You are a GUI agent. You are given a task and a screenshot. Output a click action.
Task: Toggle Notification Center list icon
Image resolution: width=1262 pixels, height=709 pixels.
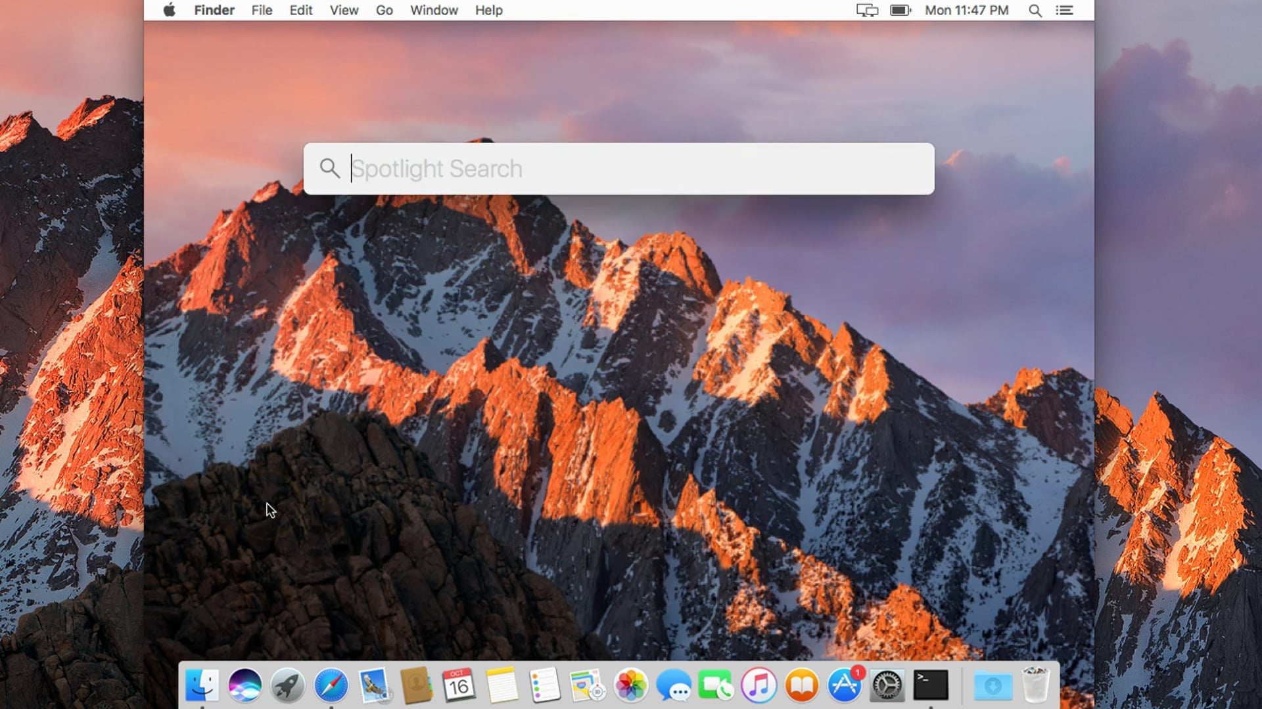pyautogui.click(x=1065, y=11)
